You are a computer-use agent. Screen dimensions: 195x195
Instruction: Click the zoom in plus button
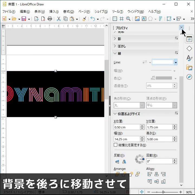point(181,192)
